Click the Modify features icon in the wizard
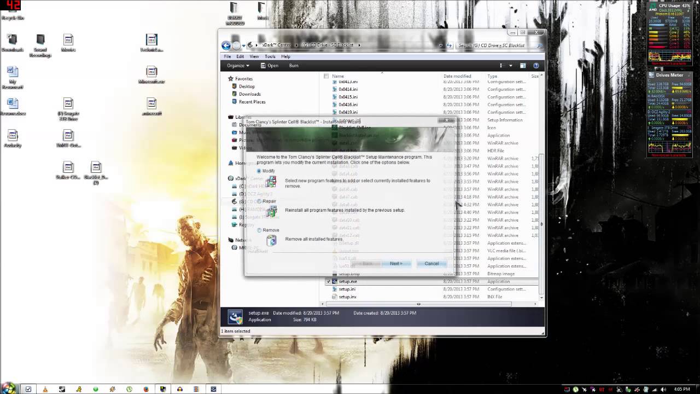The image size is (700, 394). click(271, 182)
